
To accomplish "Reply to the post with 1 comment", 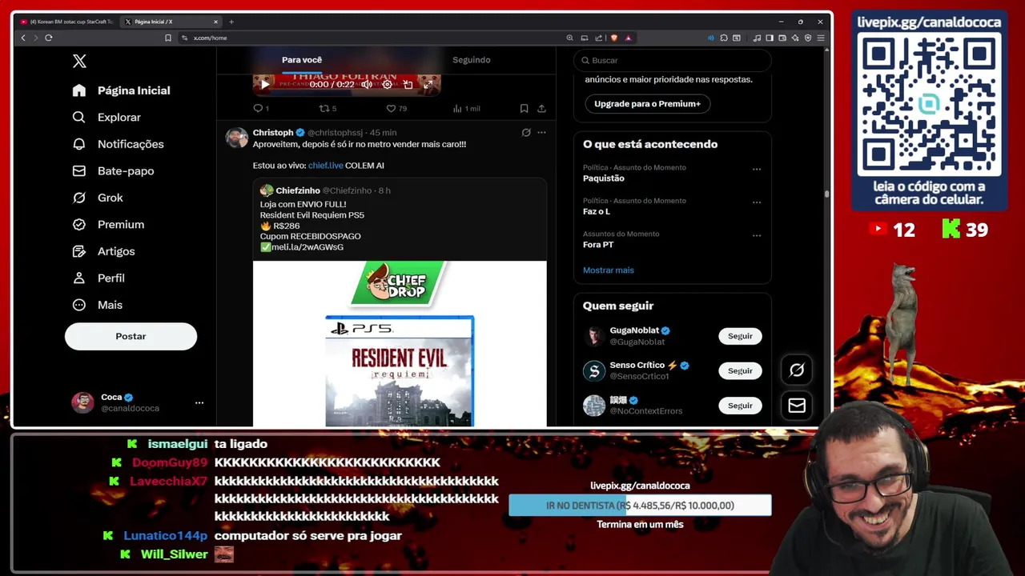I will pos(261,108).
